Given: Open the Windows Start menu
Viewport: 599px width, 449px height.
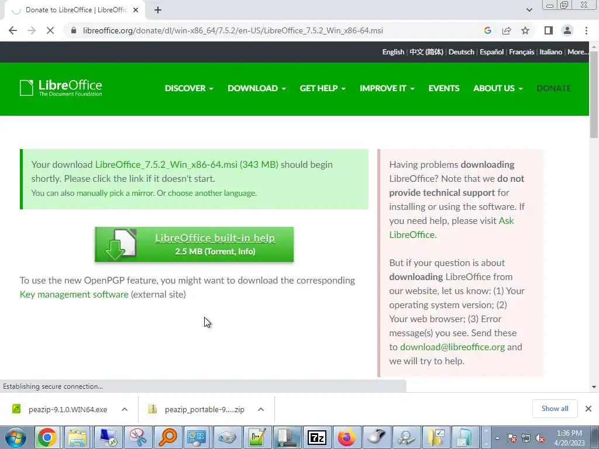Looking at the screenshot, I should tap(16, 437).
